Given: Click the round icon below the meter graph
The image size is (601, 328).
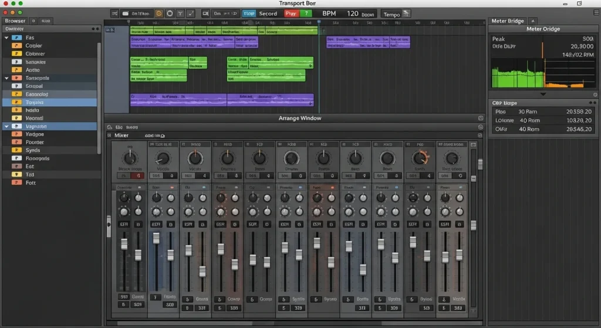Looking at the screenshot, I should [595, 94].
